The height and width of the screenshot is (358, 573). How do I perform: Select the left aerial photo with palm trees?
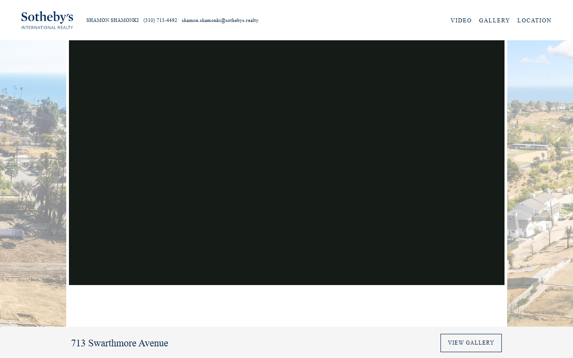[x=33, y=183]
